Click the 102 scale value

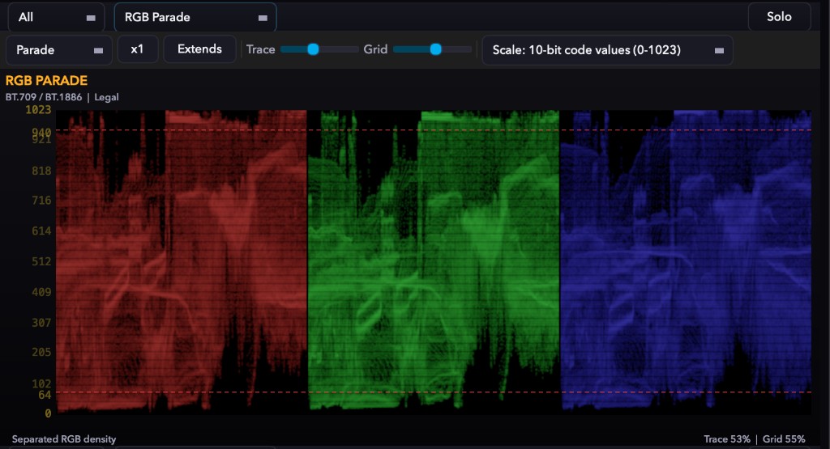tap(41, 383)
